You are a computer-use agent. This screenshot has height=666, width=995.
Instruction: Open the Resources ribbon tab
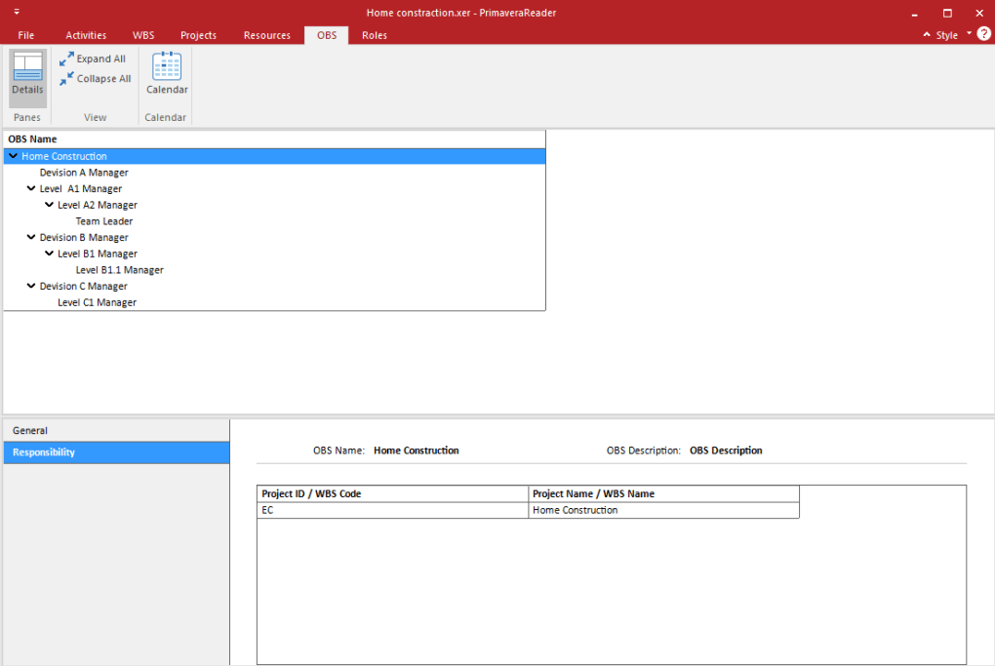tap(266, 35)
